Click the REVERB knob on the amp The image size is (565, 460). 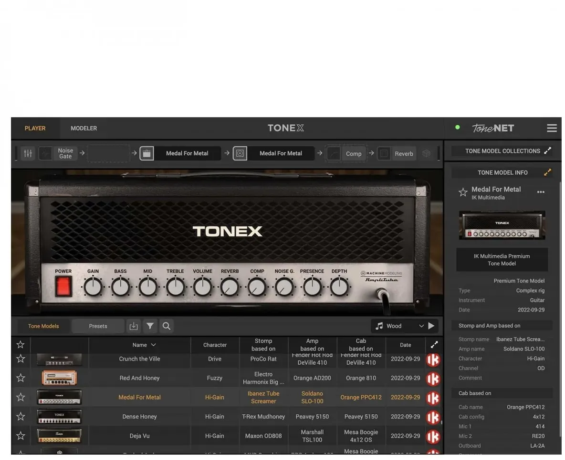(x=230, y=287)
